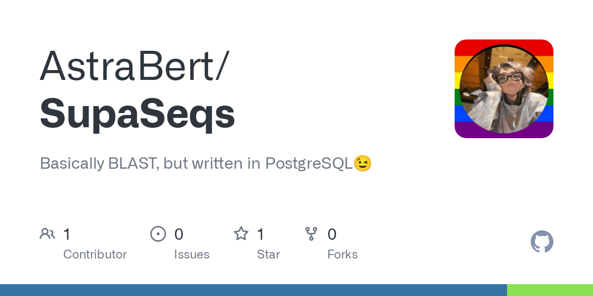
Task: Click the Contributor label
Action: coord(95,255)
